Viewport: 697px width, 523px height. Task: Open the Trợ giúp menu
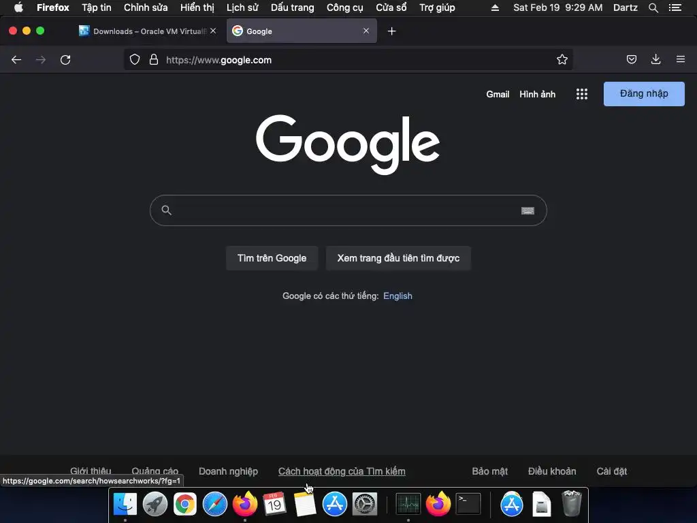(437, 7)
